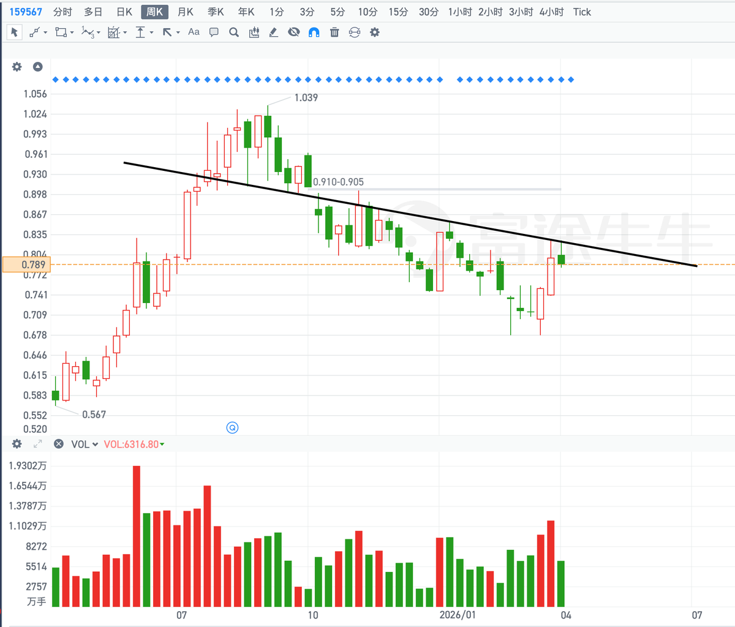Select the 15分 interval
The width and height of the screenshot is (735, 627).
click(x=398, y=12)
